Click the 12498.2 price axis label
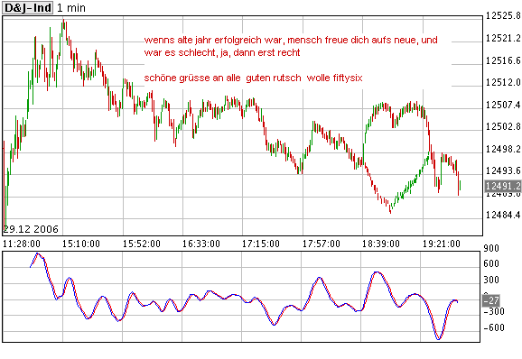 [x=503, y=149]
